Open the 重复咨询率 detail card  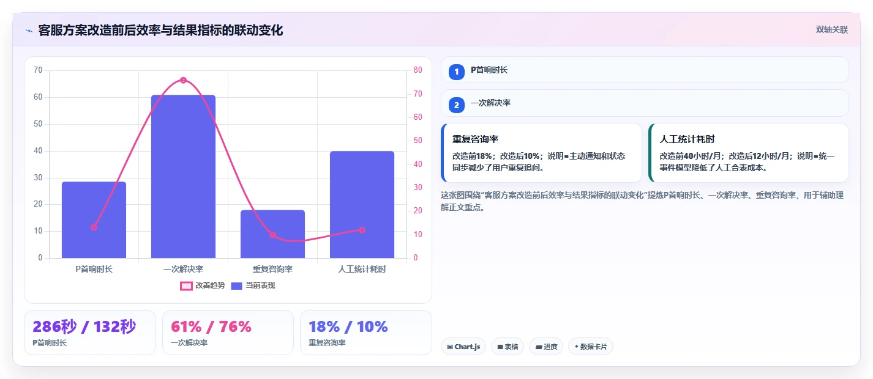point(541,153)
